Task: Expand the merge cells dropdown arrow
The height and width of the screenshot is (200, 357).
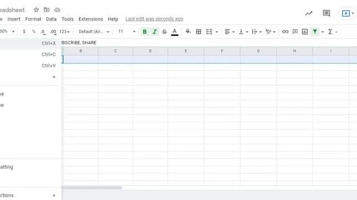Action: 216,32
